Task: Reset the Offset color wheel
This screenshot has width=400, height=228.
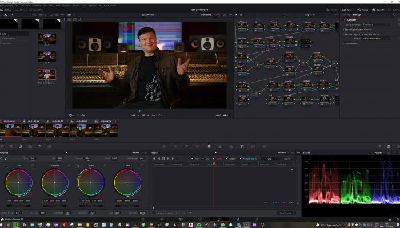Action: click(141, 166)
